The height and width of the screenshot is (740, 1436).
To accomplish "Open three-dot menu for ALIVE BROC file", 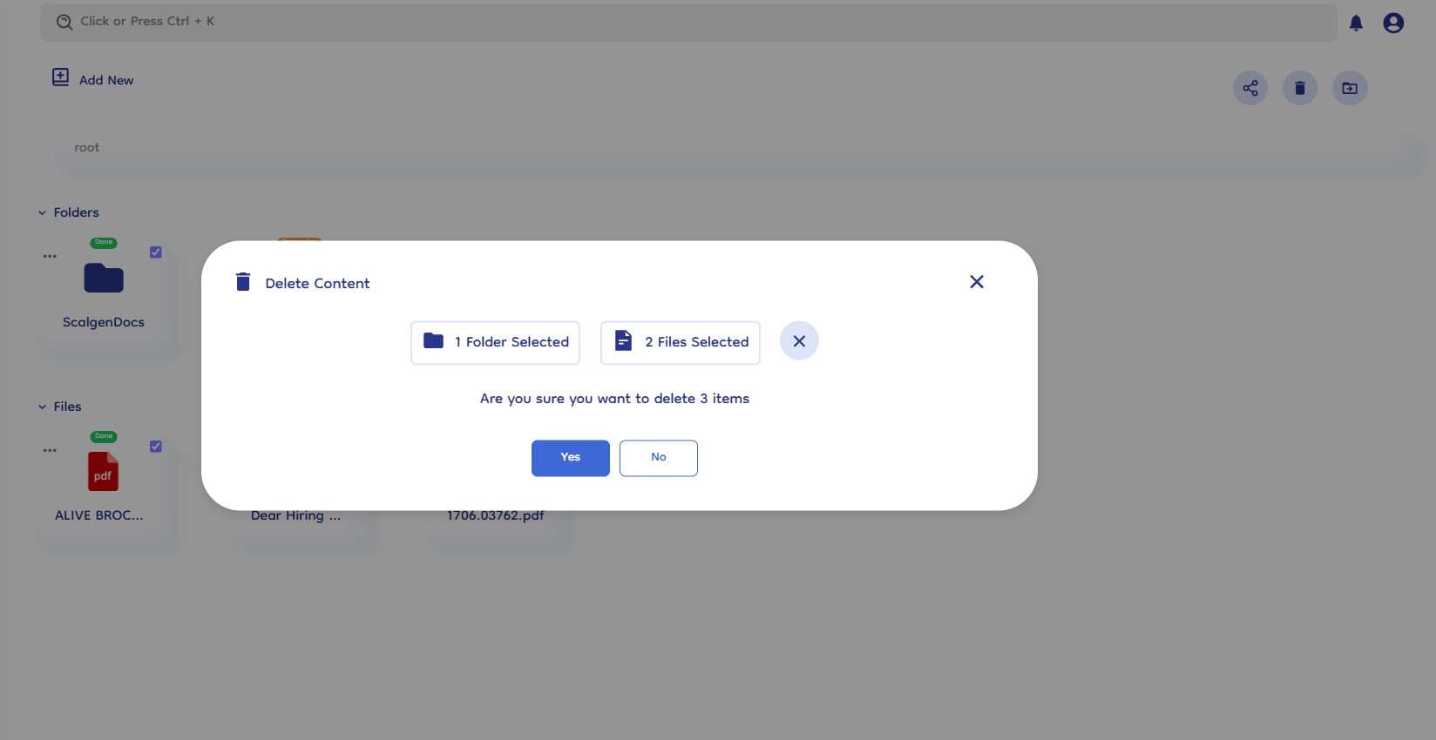I will click(50, 450).
